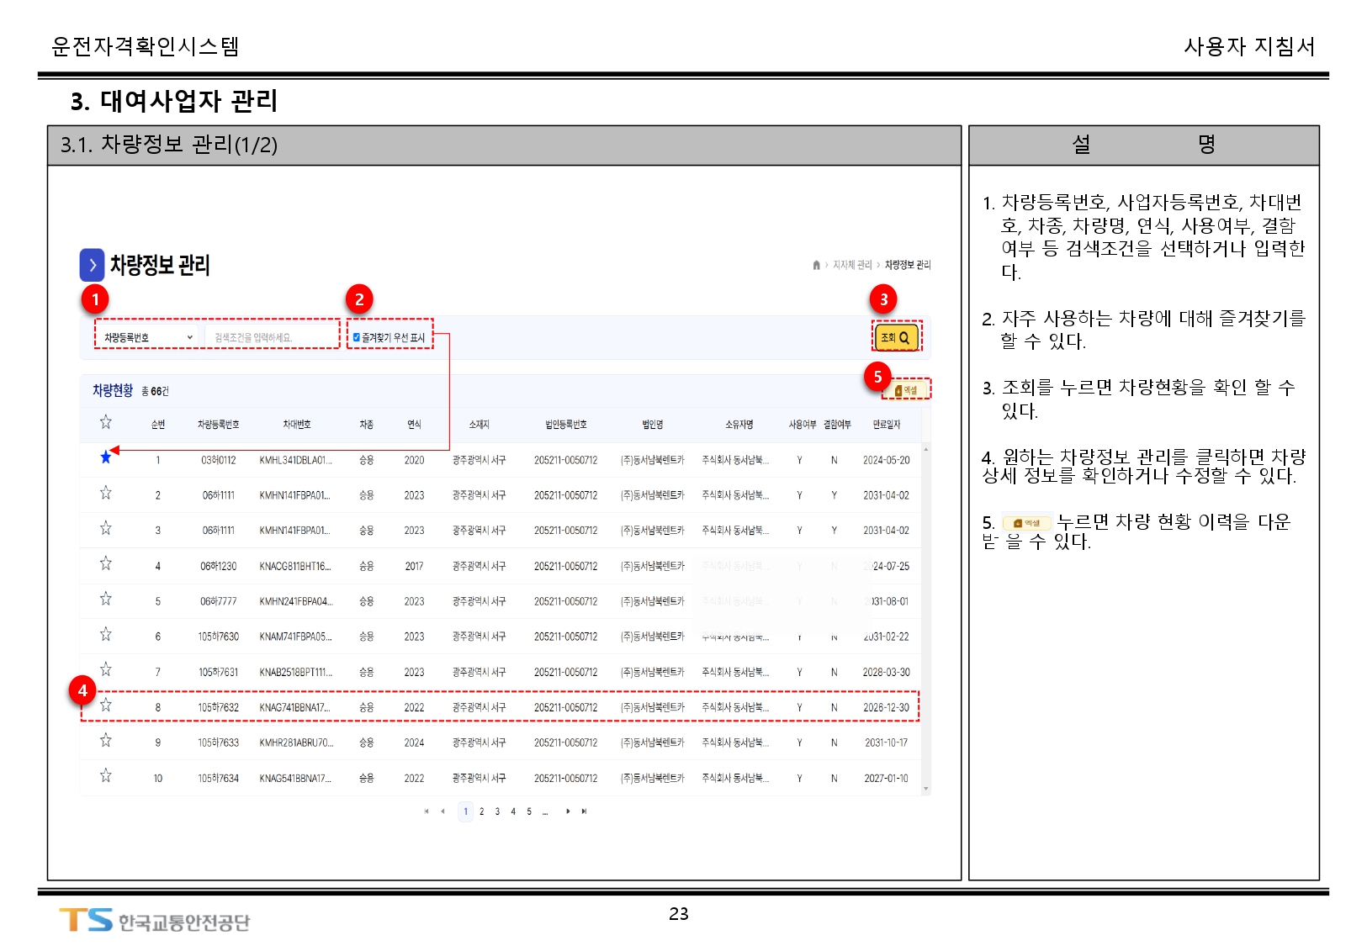This screenshot has width=1367, height=946.
Task: Toggle favorite star for row 10
Action: pyautogui.click(x=106, y=775)
